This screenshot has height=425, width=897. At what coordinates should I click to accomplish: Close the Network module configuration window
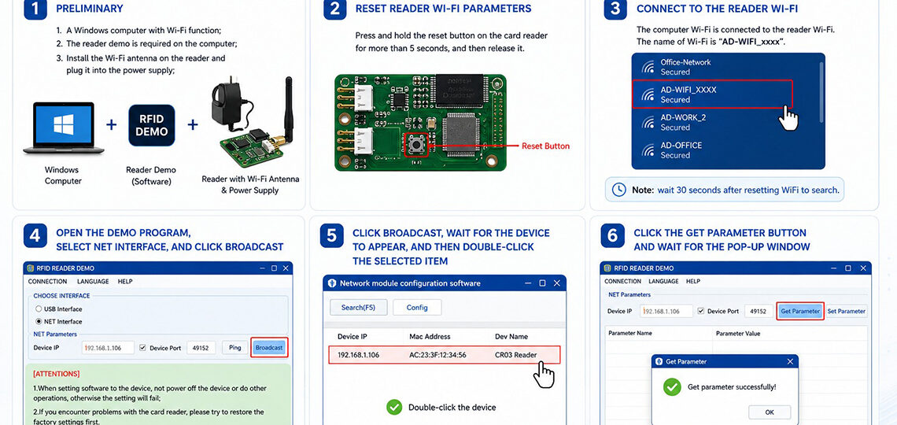click(x=556, y=283)
